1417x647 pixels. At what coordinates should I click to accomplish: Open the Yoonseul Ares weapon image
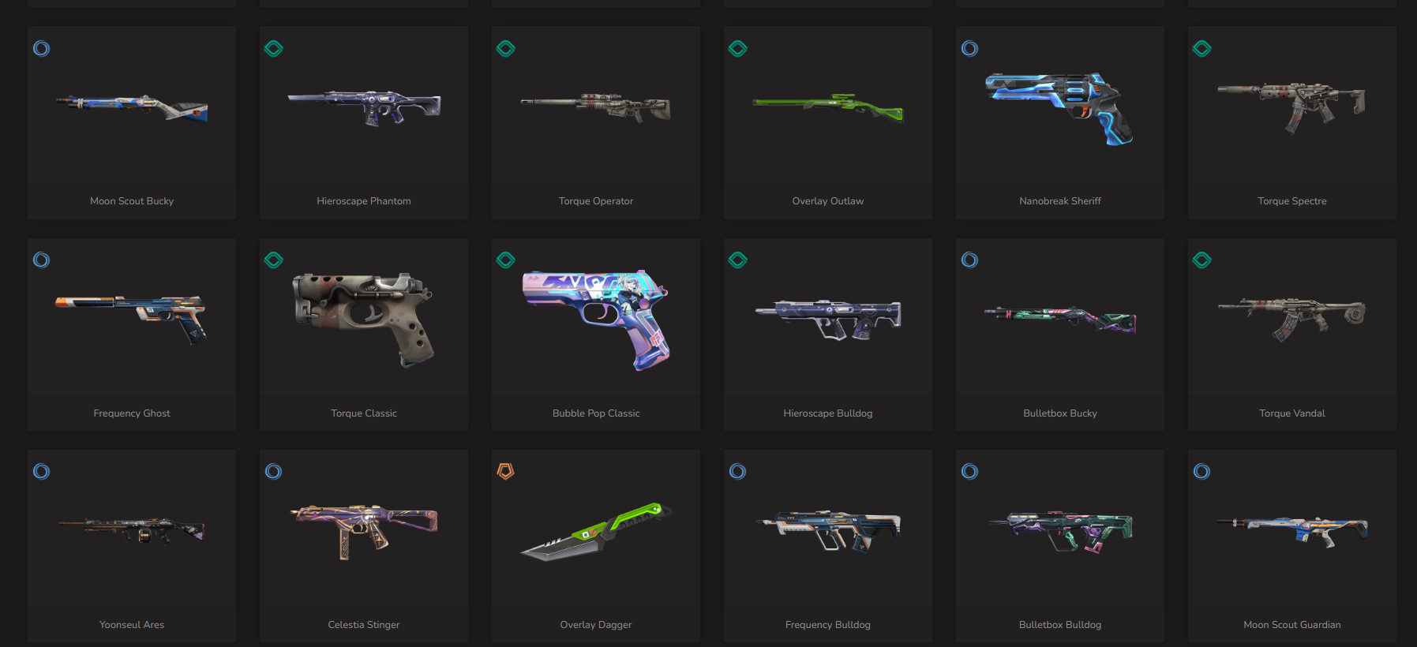pyautogui.click(x=132, y=530)
